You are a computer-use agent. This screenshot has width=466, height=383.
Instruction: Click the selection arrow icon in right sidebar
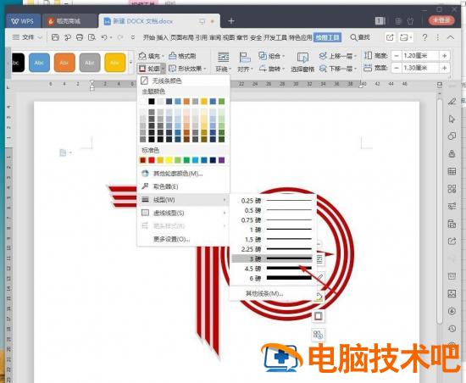click(452, 119)
